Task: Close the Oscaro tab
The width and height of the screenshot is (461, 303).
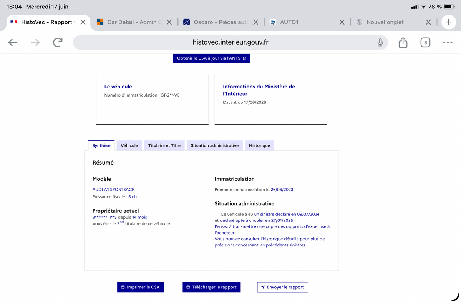Action: tap(256, 22)
